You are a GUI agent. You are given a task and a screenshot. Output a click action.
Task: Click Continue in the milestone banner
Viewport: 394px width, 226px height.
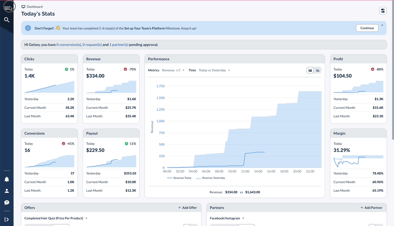(x=367, y=28)
